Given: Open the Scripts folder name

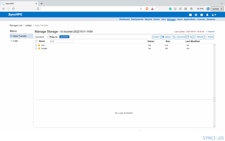Looking at the screenshot, I should (x=44, y=48).
